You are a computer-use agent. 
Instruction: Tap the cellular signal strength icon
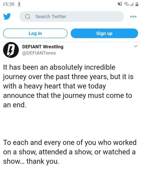pyautogui.click(x=132, y=4)
